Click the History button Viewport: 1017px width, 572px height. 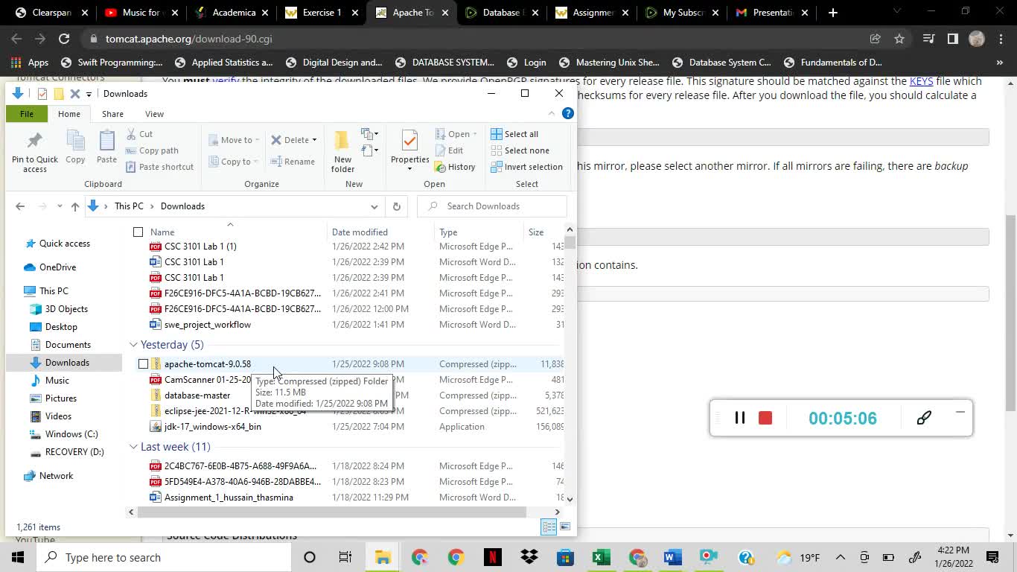pyautogui.click(x=455, y=167)
